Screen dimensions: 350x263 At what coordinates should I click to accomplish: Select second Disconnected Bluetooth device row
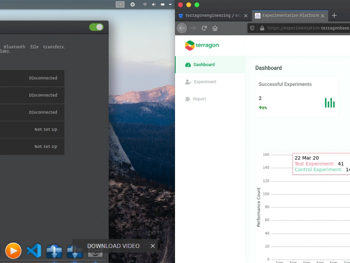coord(32,95)
